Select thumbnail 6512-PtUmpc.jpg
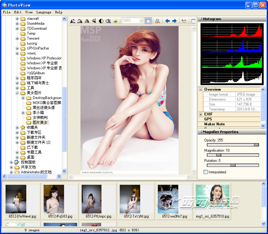Viewport: 268px width, 234px height. click(98, 199)
